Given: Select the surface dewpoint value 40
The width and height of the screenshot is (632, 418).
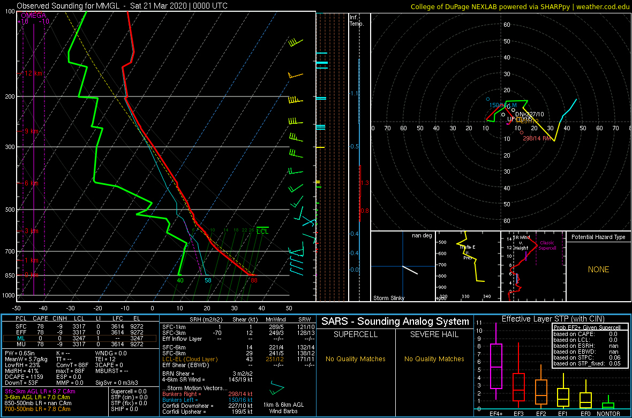Looking at the screenshot, I should [180, 280].
